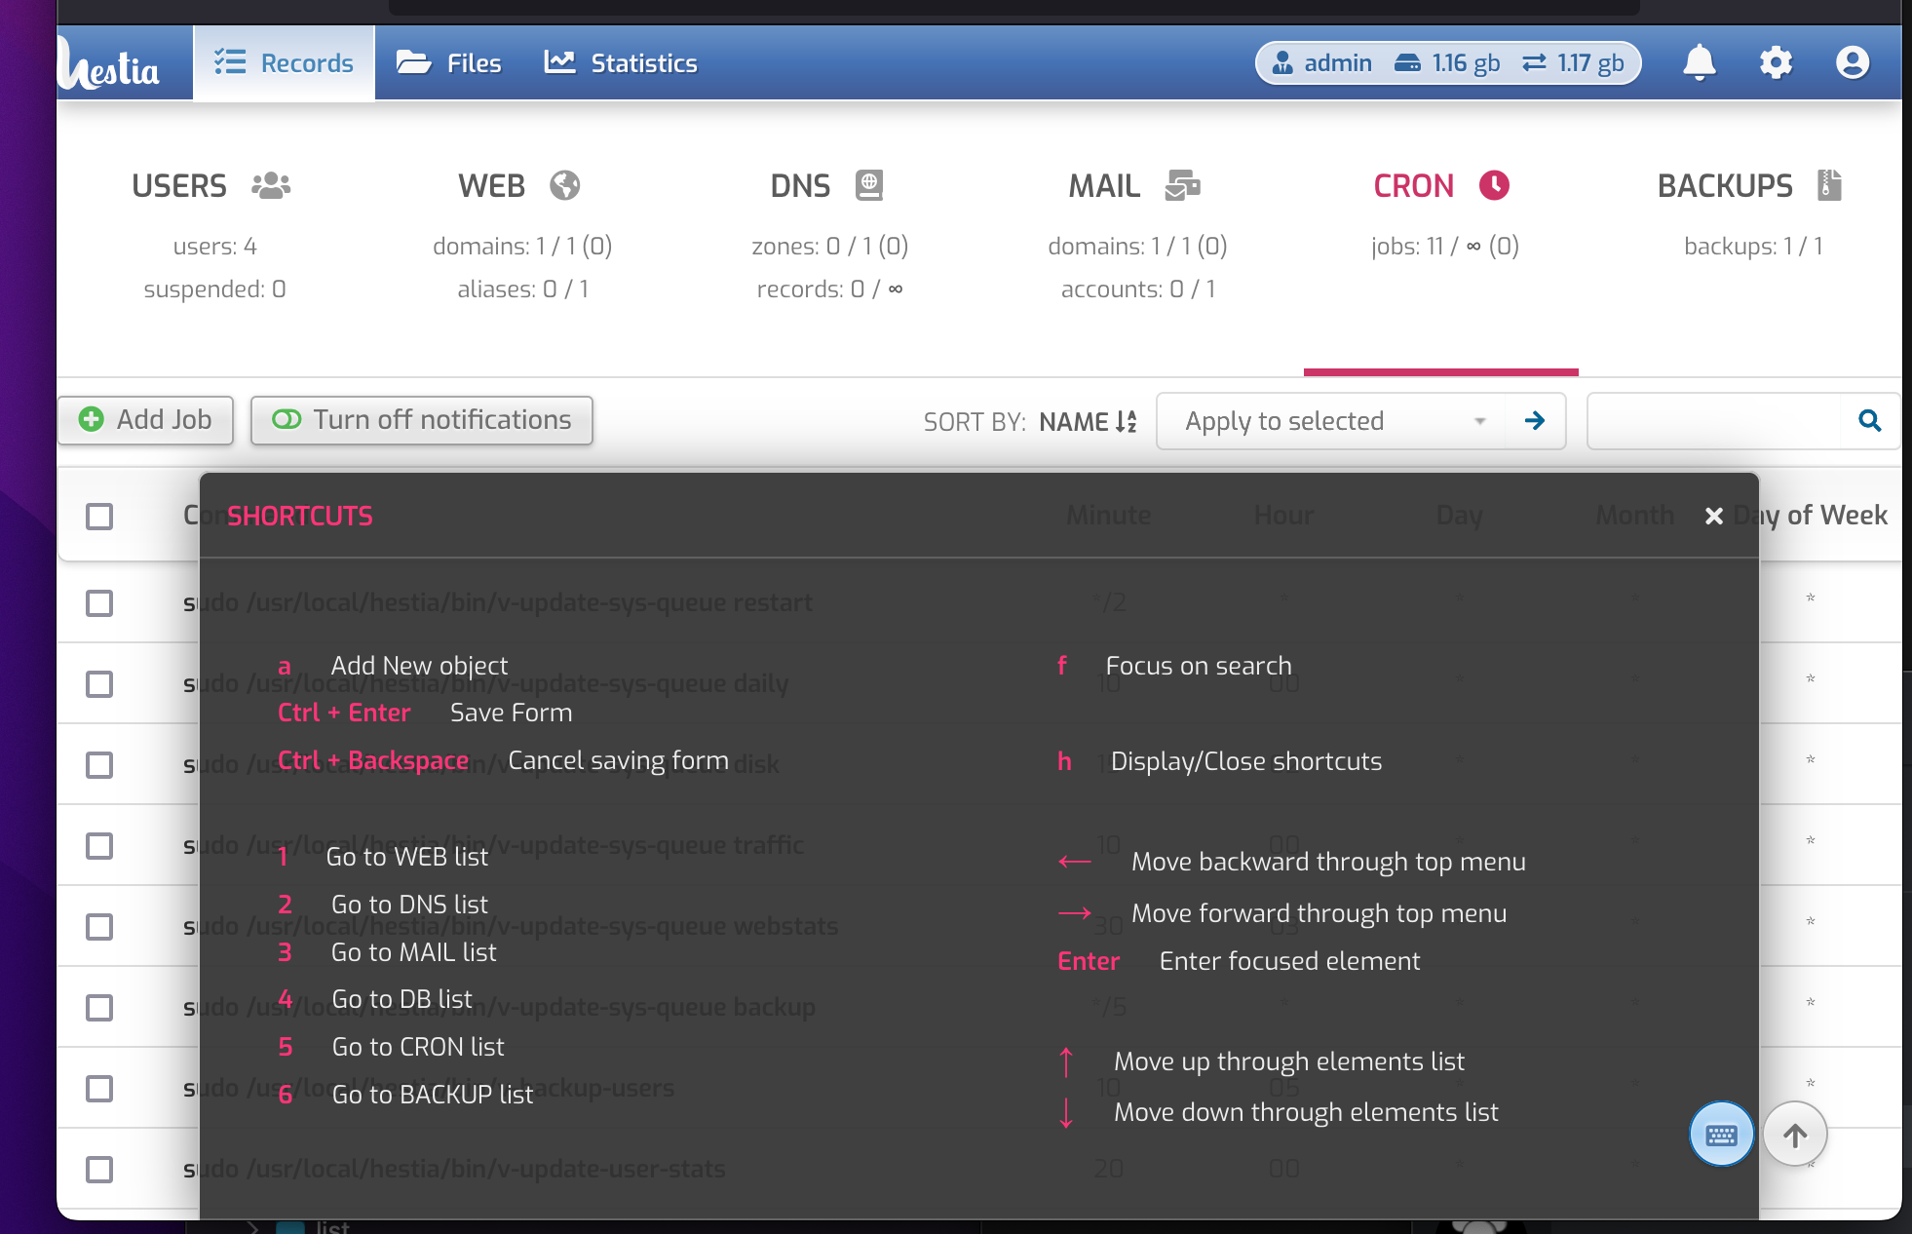Image resolution: width=1912 pixels, height=1234 pixels.
Task: Open the BACKUPS section icon
Action: [1830, 184]
